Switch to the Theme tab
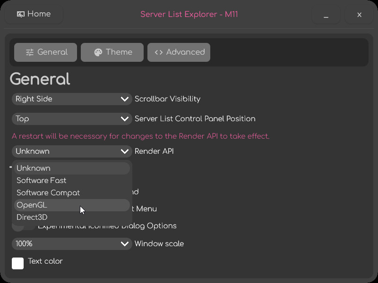The width and height of the screenshot is (378, 283). 112,52
